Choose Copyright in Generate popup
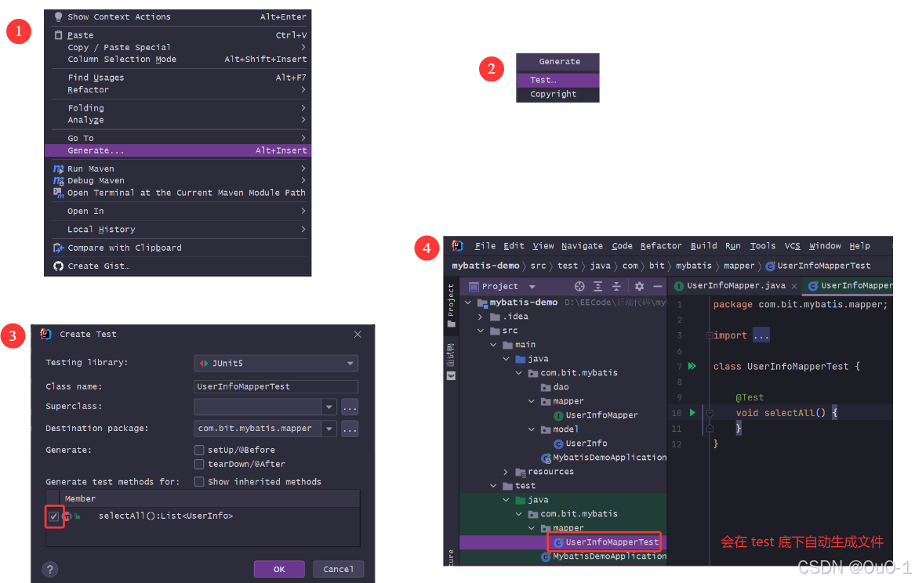 coord(558,95)
